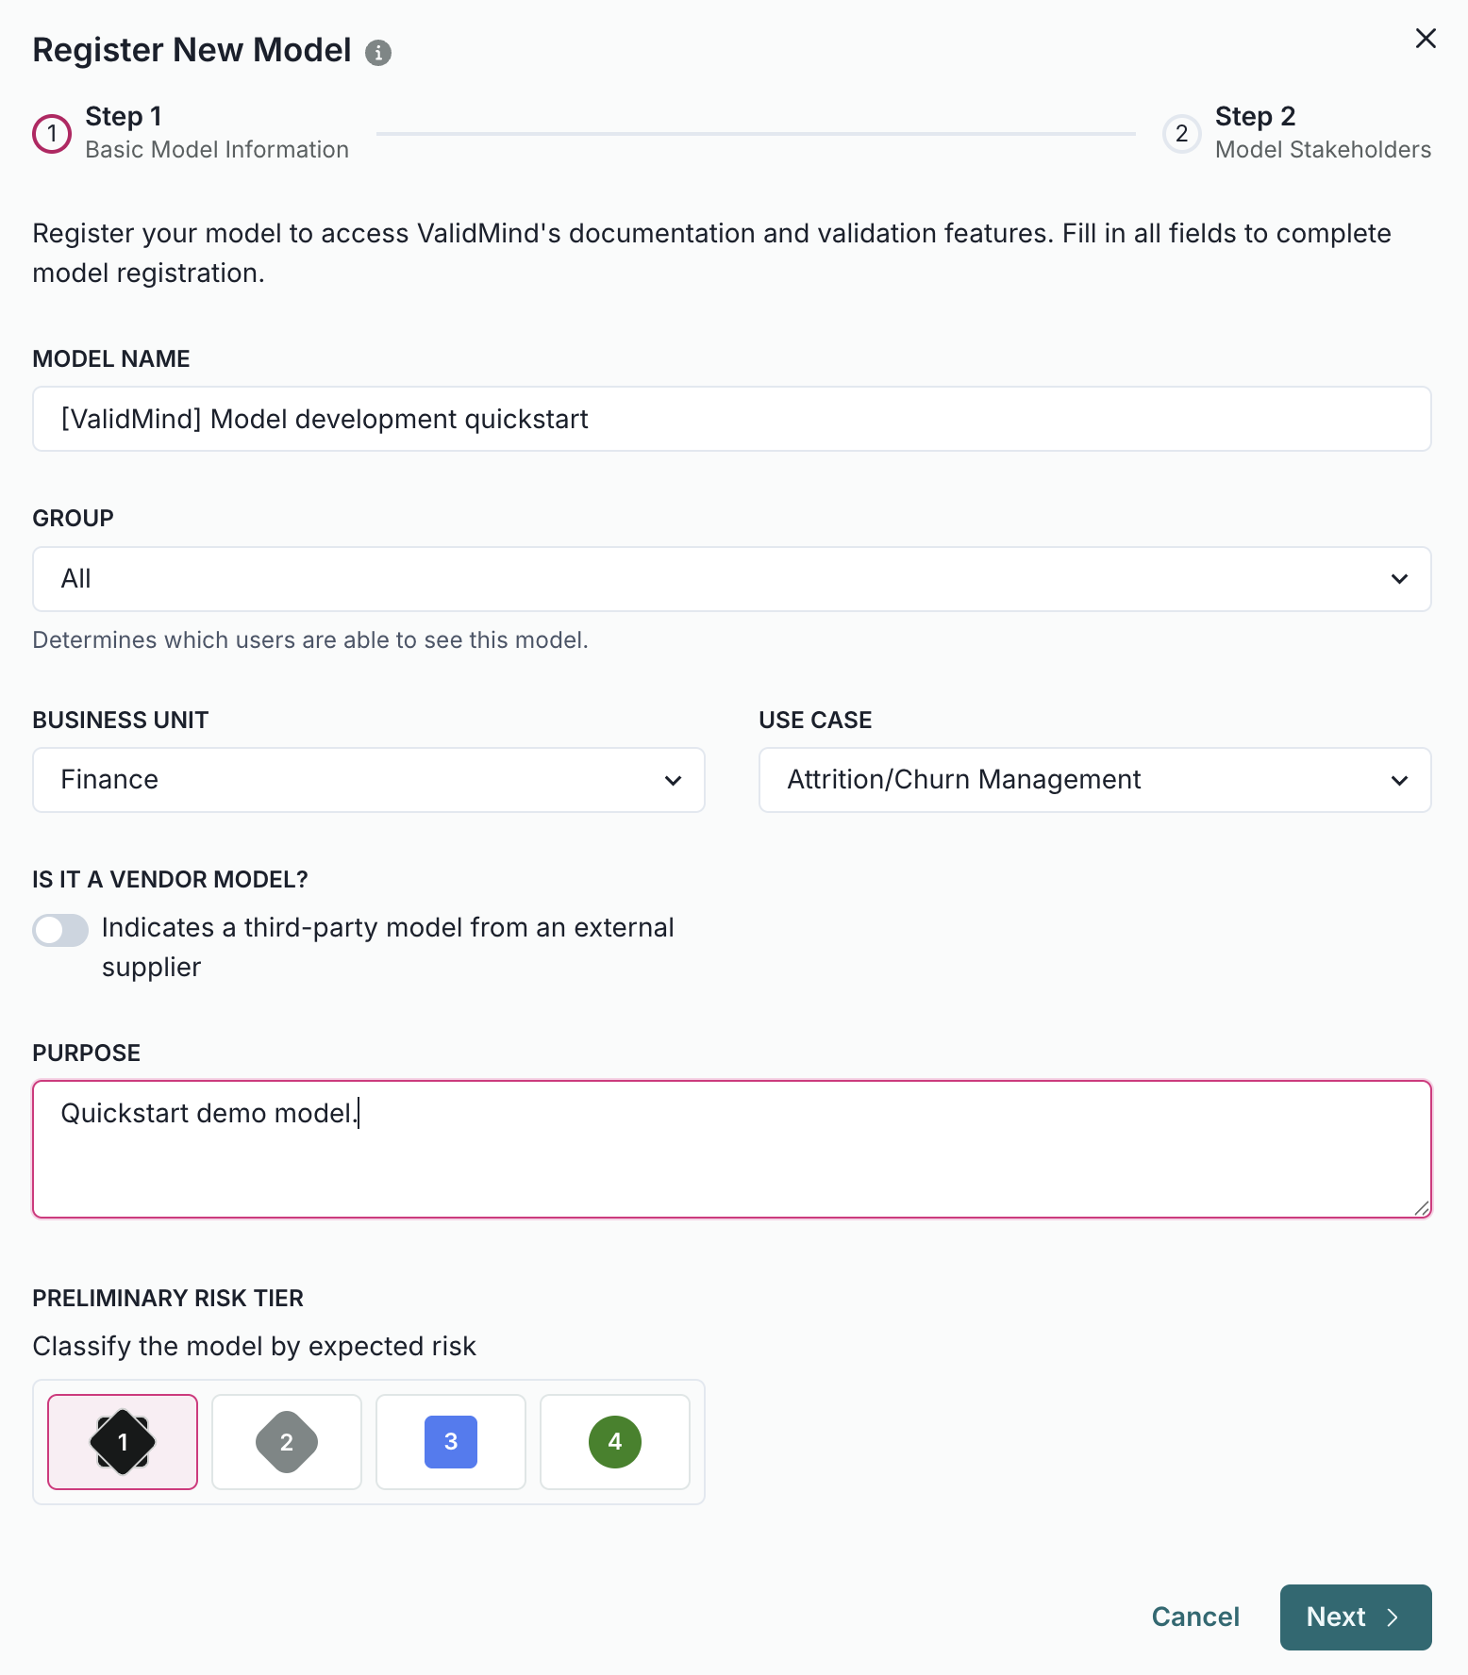Click the Next button
This screenshot has width=1468, height=1675.
point(1355,1617)
